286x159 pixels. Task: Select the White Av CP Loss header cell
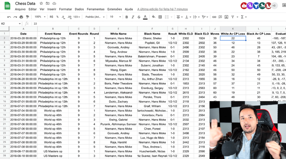233,34
